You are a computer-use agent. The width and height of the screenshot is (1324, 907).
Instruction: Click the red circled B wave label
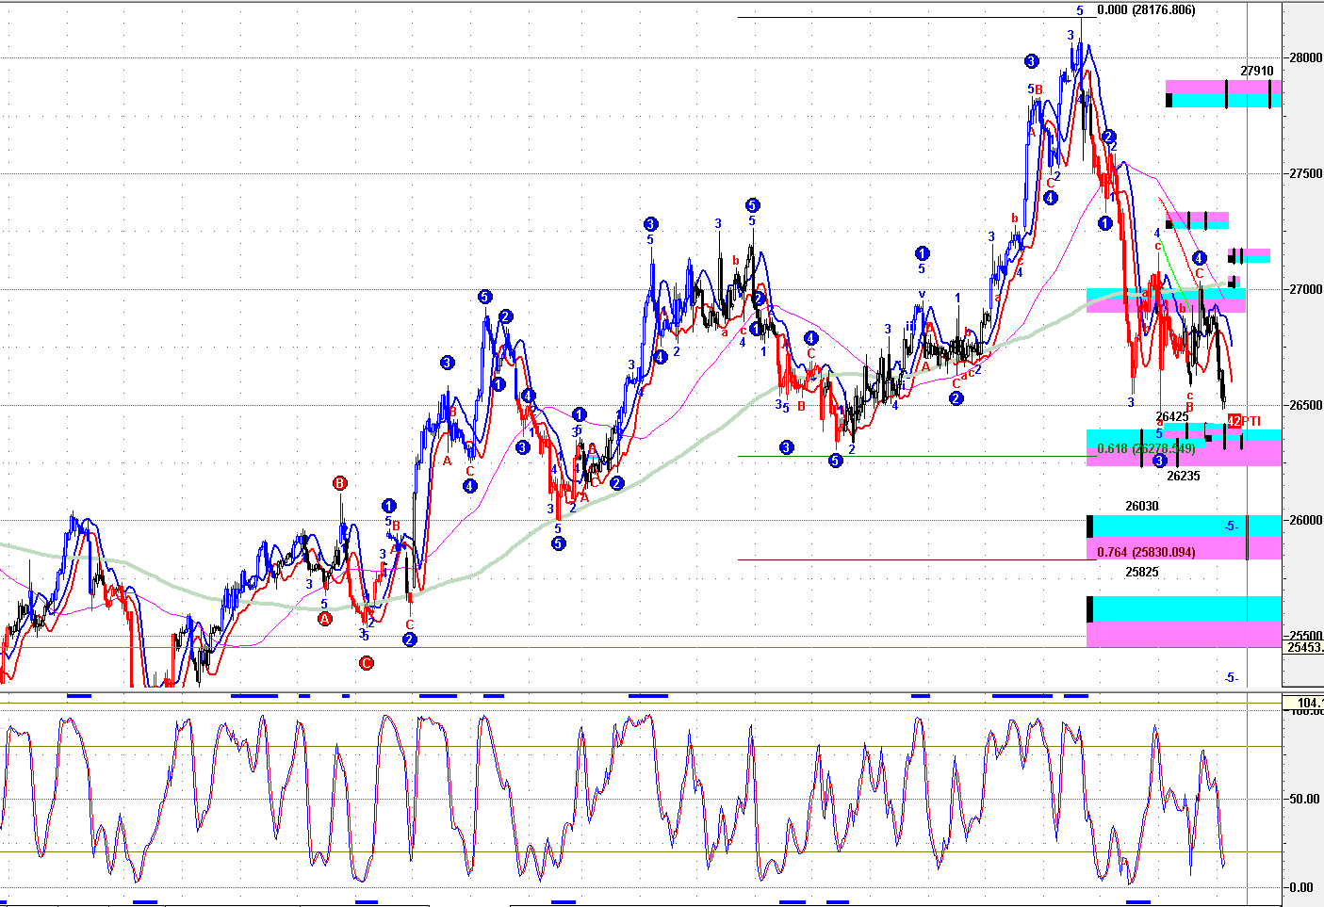(339, 483)
